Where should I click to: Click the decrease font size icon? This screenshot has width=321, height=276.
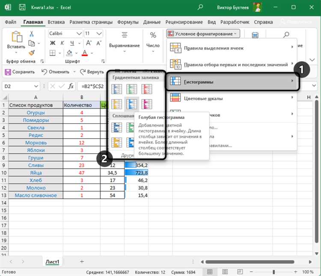tap(99, 43)
